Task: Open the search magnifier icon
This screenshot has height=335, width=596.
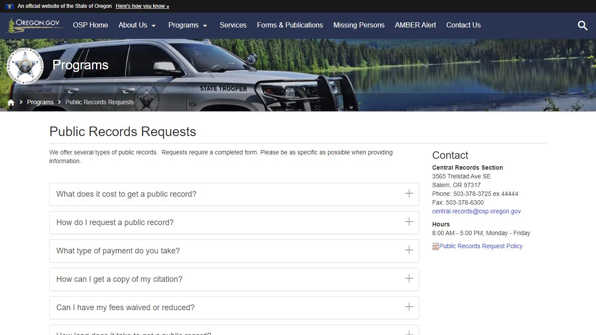Action: coord(582,25)
